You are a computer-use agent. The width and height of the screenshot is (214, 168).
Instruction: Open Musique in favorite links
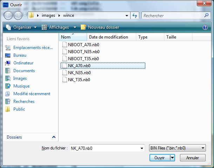pyautogui.click(x=21, y=86)
